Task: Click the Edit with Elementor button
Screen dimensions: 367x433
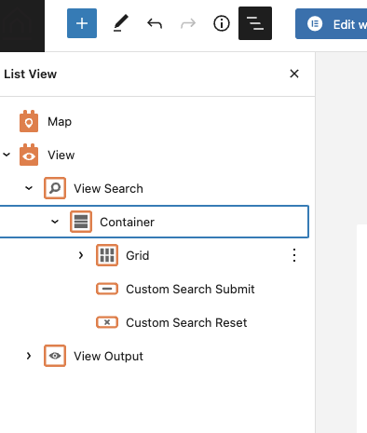Action: pos(332,24)
